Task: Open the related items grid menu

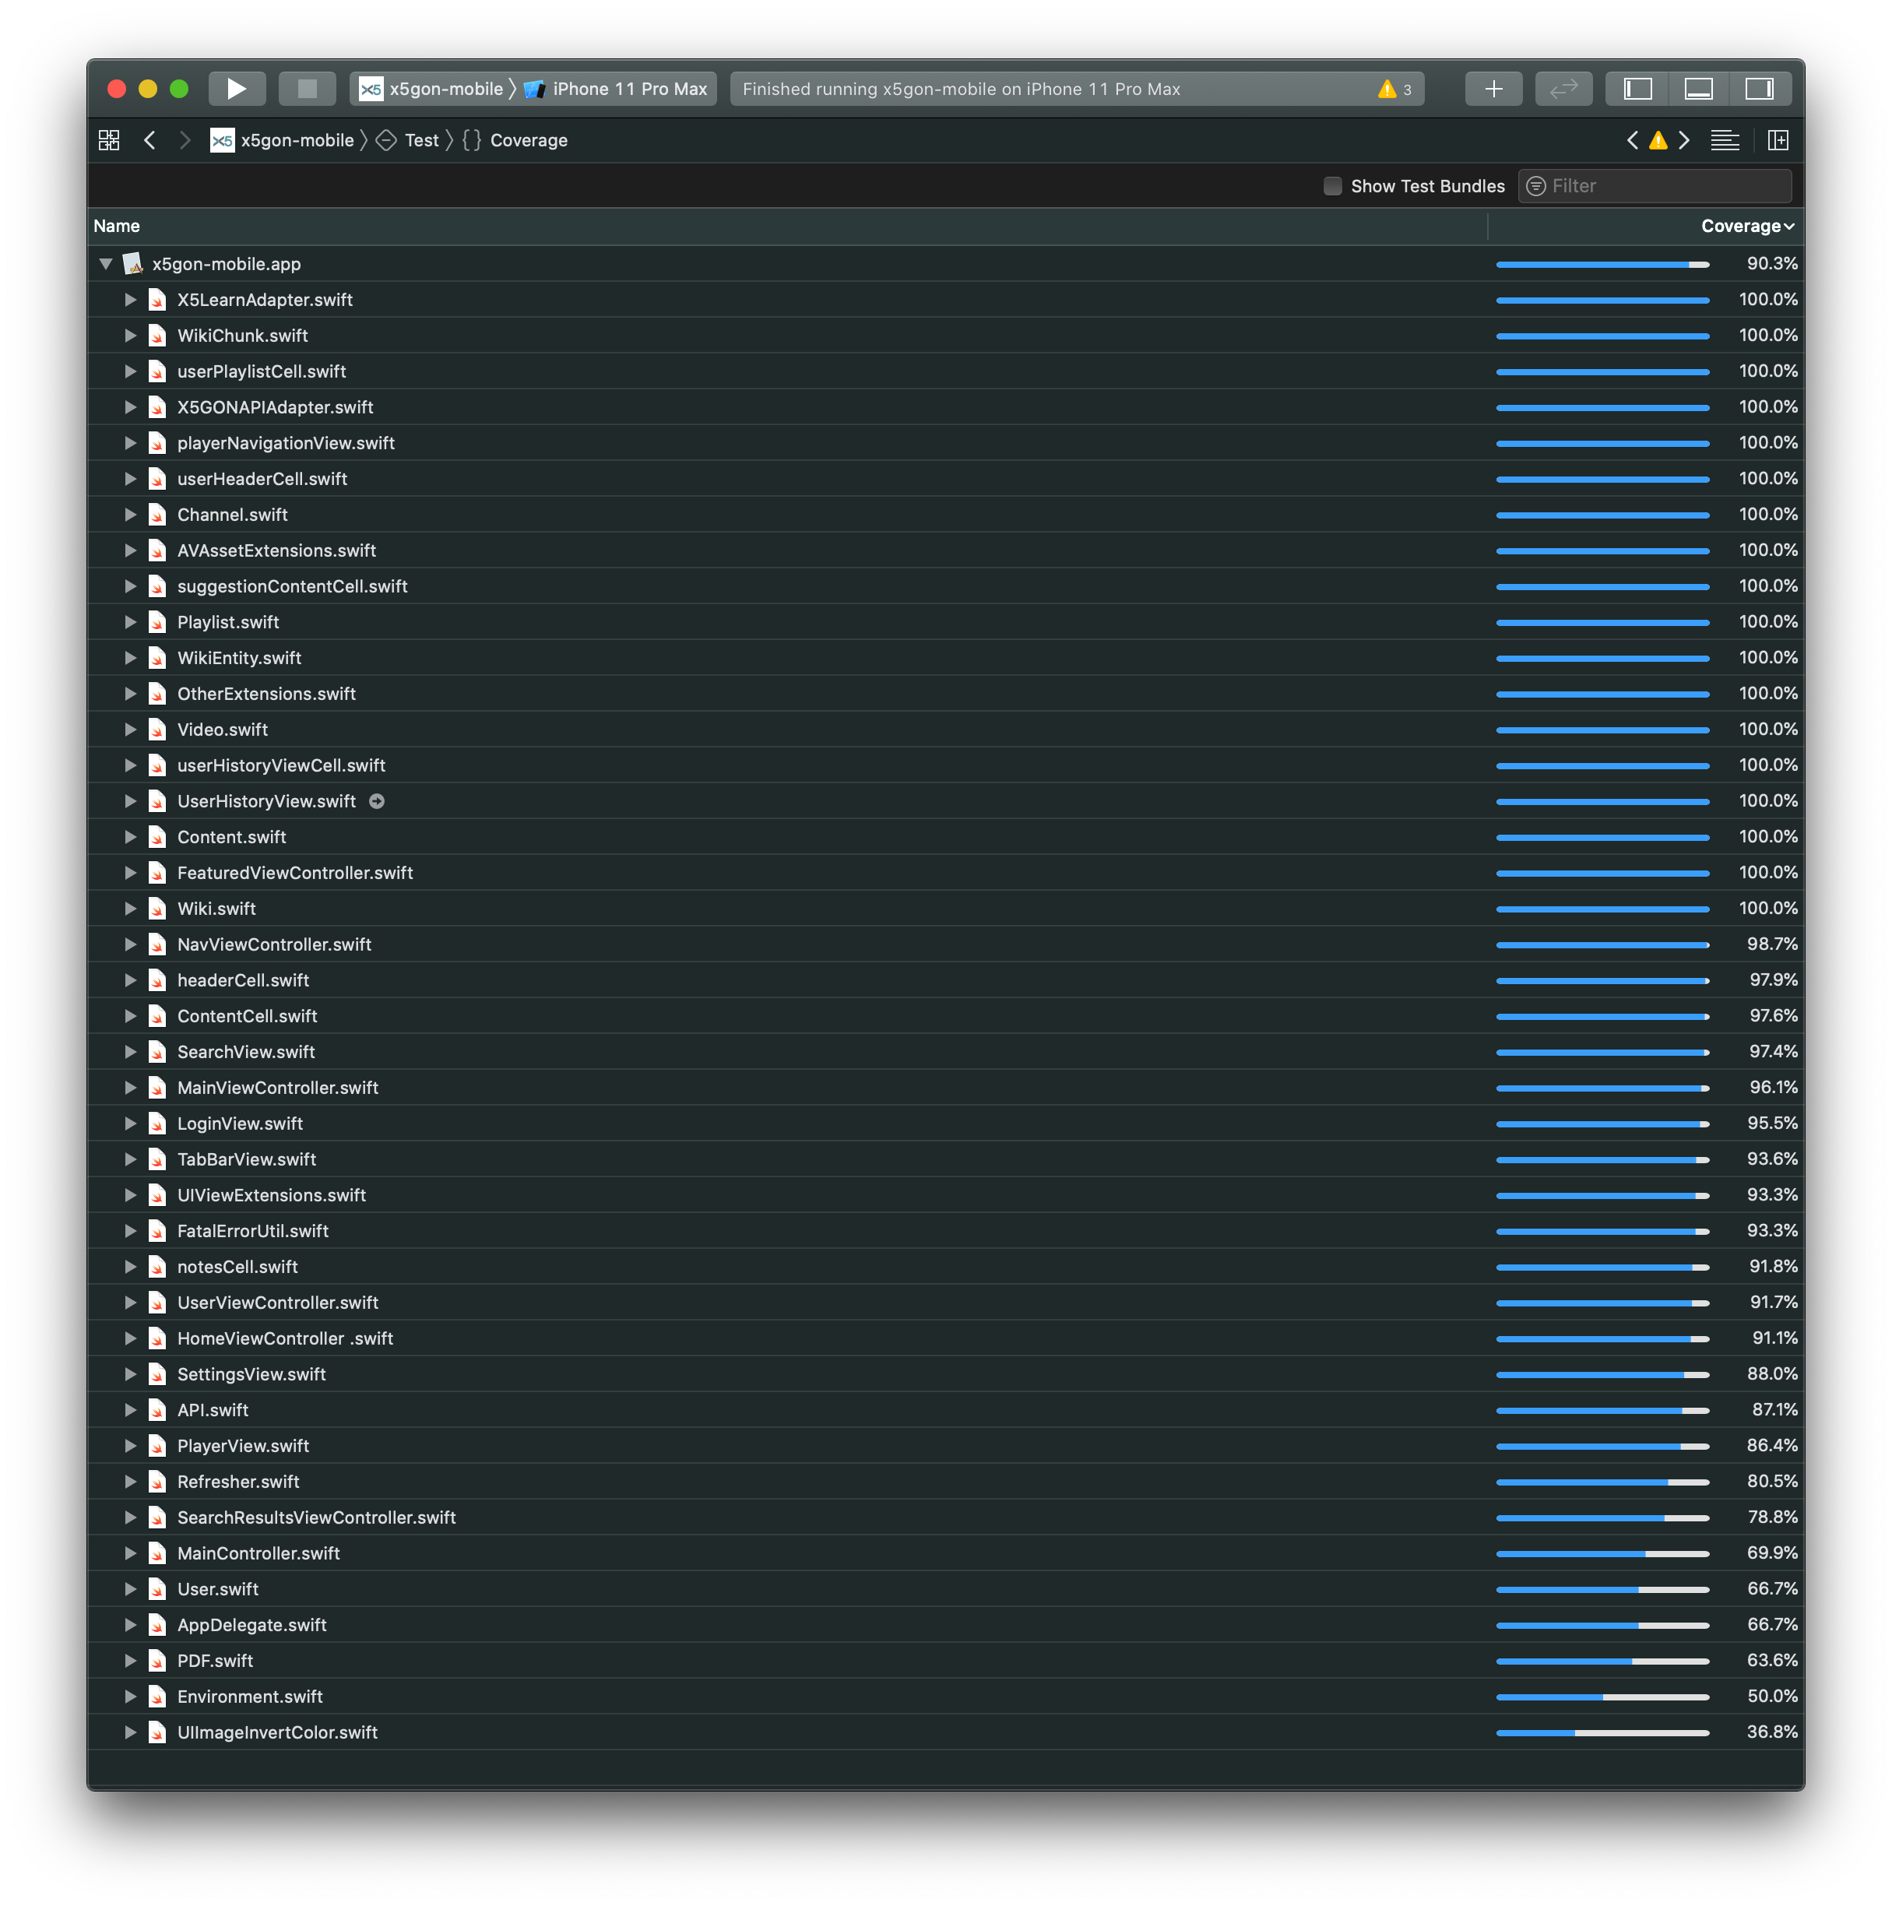Action: point(108,140)
